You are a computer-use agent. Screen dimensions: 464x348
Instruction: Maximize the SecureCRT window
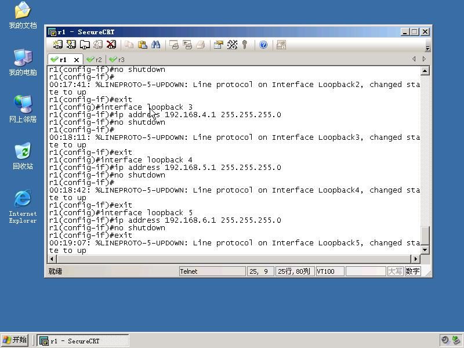415,32
